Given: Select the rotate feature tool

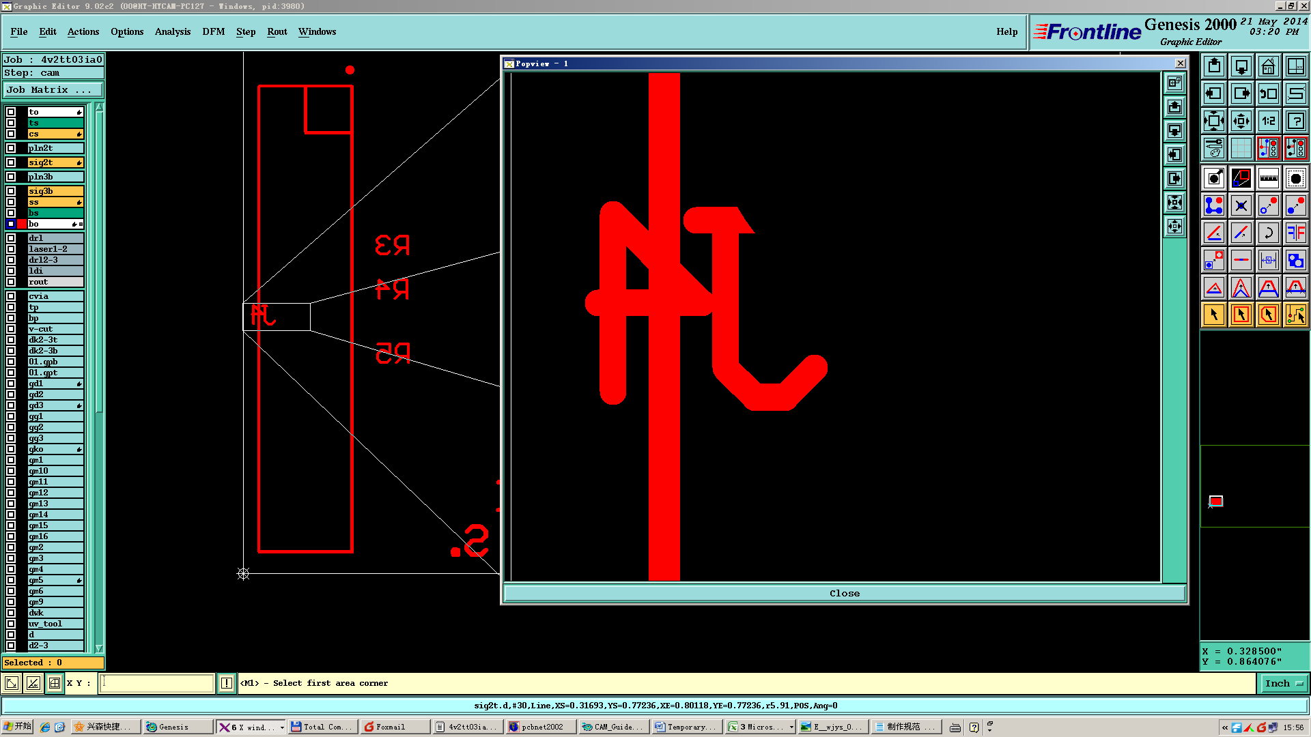Looking at the screenshot, I should [x=1268, y=233].
